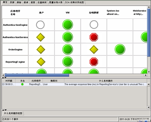Image resolution: width=151 pixels, height=122 pixels.
Task: Click the grid's horizontal scrollbar thumb
Action: coord(37,75)
